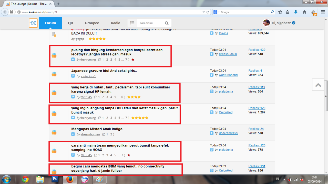
Task: Open thread 'Mengupas Misteri Anak Indigo'
Action: click(97, 129)
